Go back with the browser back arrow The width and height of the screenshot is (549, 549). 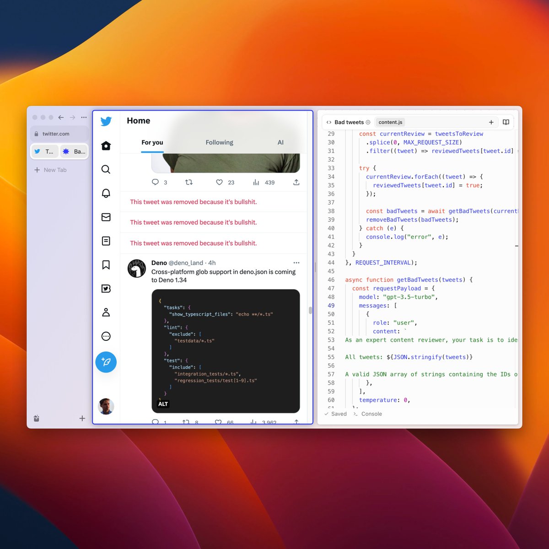point(61,118)
